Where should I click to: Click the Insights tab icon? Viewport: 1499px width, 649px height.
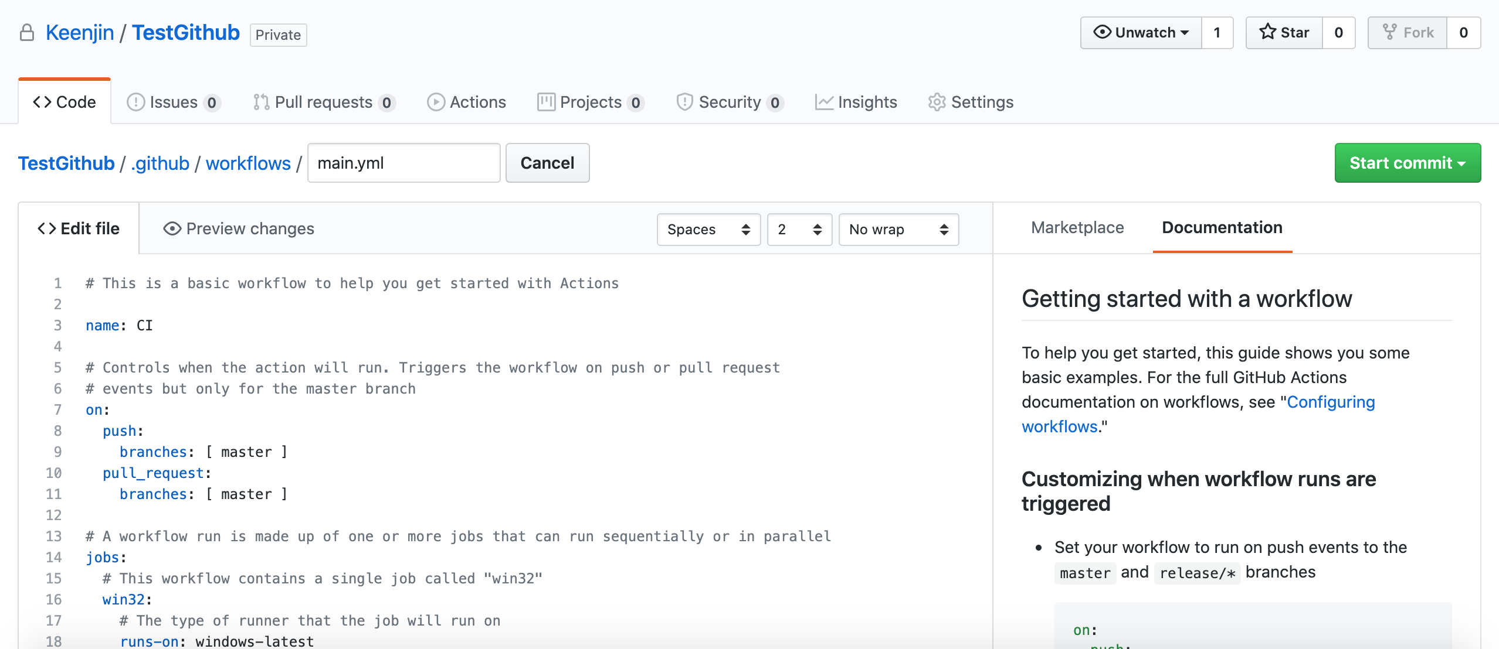coord(822,101)
